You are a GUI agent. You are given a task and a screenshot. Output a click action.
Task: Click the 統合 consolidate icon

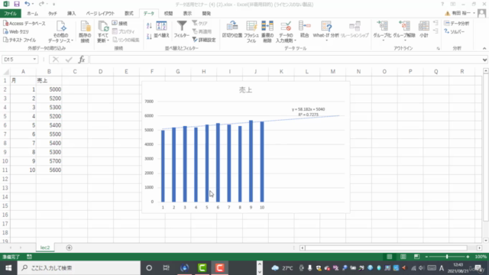click(x=304, y=30)
